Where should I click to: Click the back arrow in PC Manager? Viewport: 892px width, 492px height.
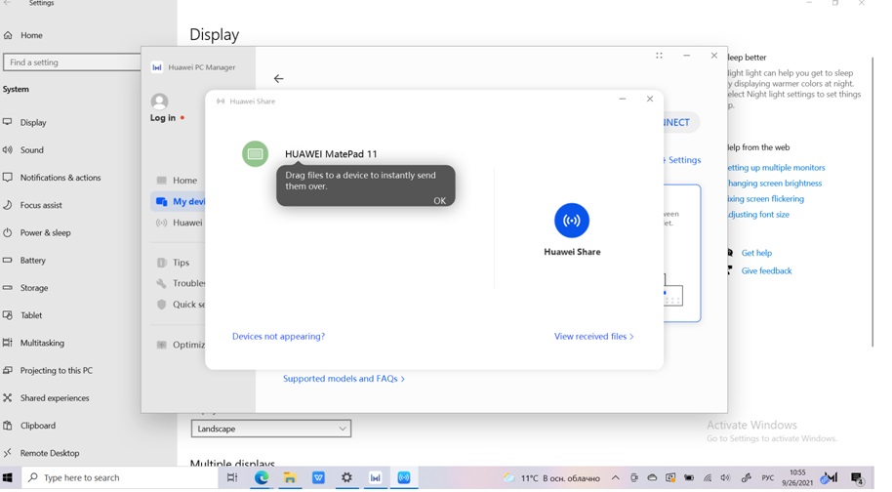[x=279, y=79]
